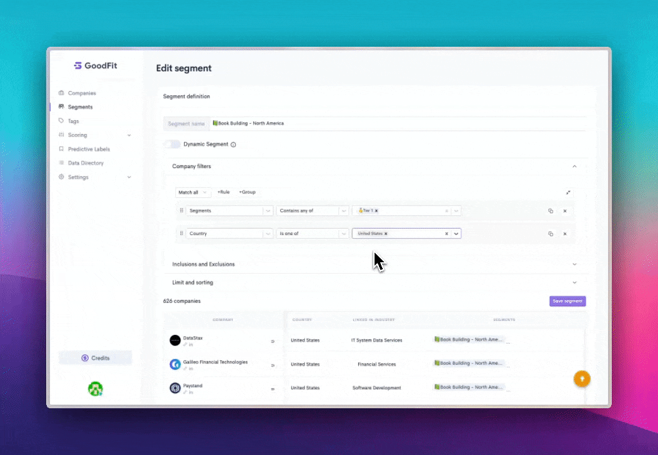Delete the Country filter rule

[565, 234]
